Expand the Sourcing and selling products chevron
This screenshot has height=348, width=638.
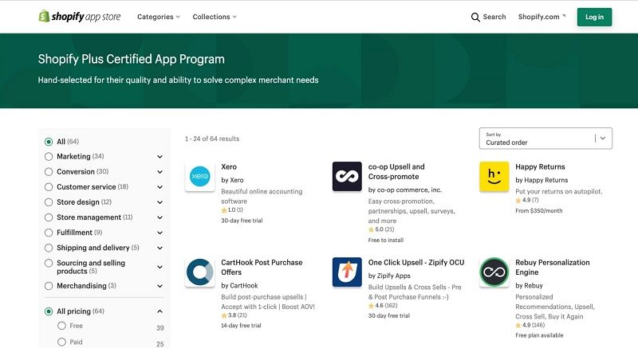point(160,268)
